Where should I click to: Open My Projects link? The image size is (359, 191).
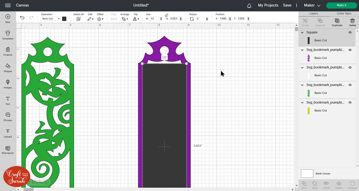tap(268, 5)
